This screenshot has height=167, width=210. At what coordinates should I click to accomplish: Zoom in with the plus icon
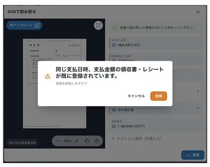coord(77,141)
